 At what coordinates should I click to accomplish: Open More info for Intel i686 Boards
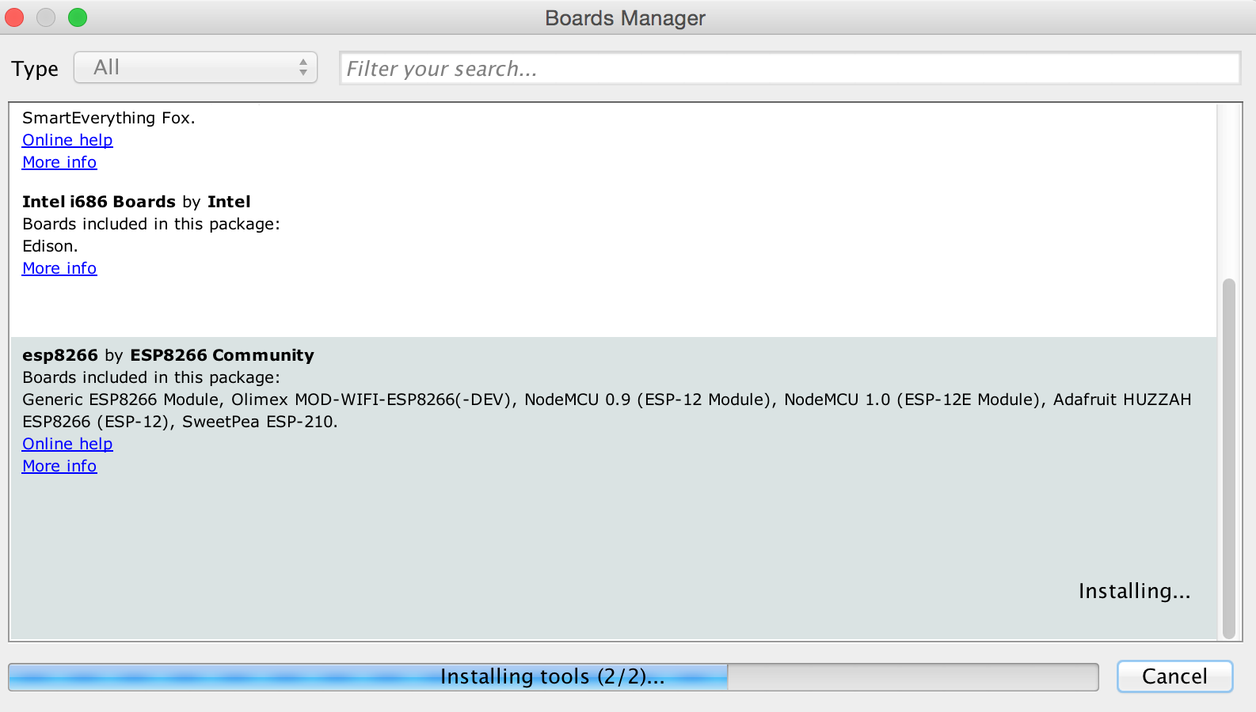pos(59,268)
